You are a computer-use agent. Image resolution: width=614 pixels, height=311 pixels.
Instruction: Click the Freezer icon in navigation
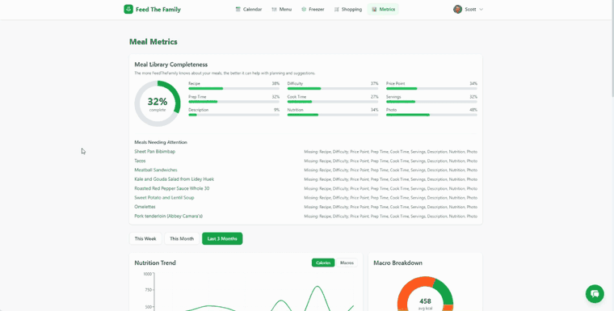[304, 10]
